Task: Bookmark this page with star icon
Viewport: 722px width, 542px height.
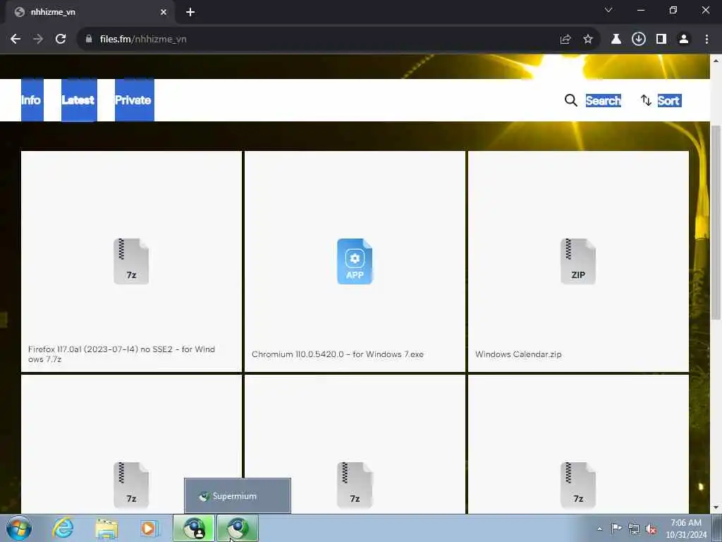Action: 588,40
